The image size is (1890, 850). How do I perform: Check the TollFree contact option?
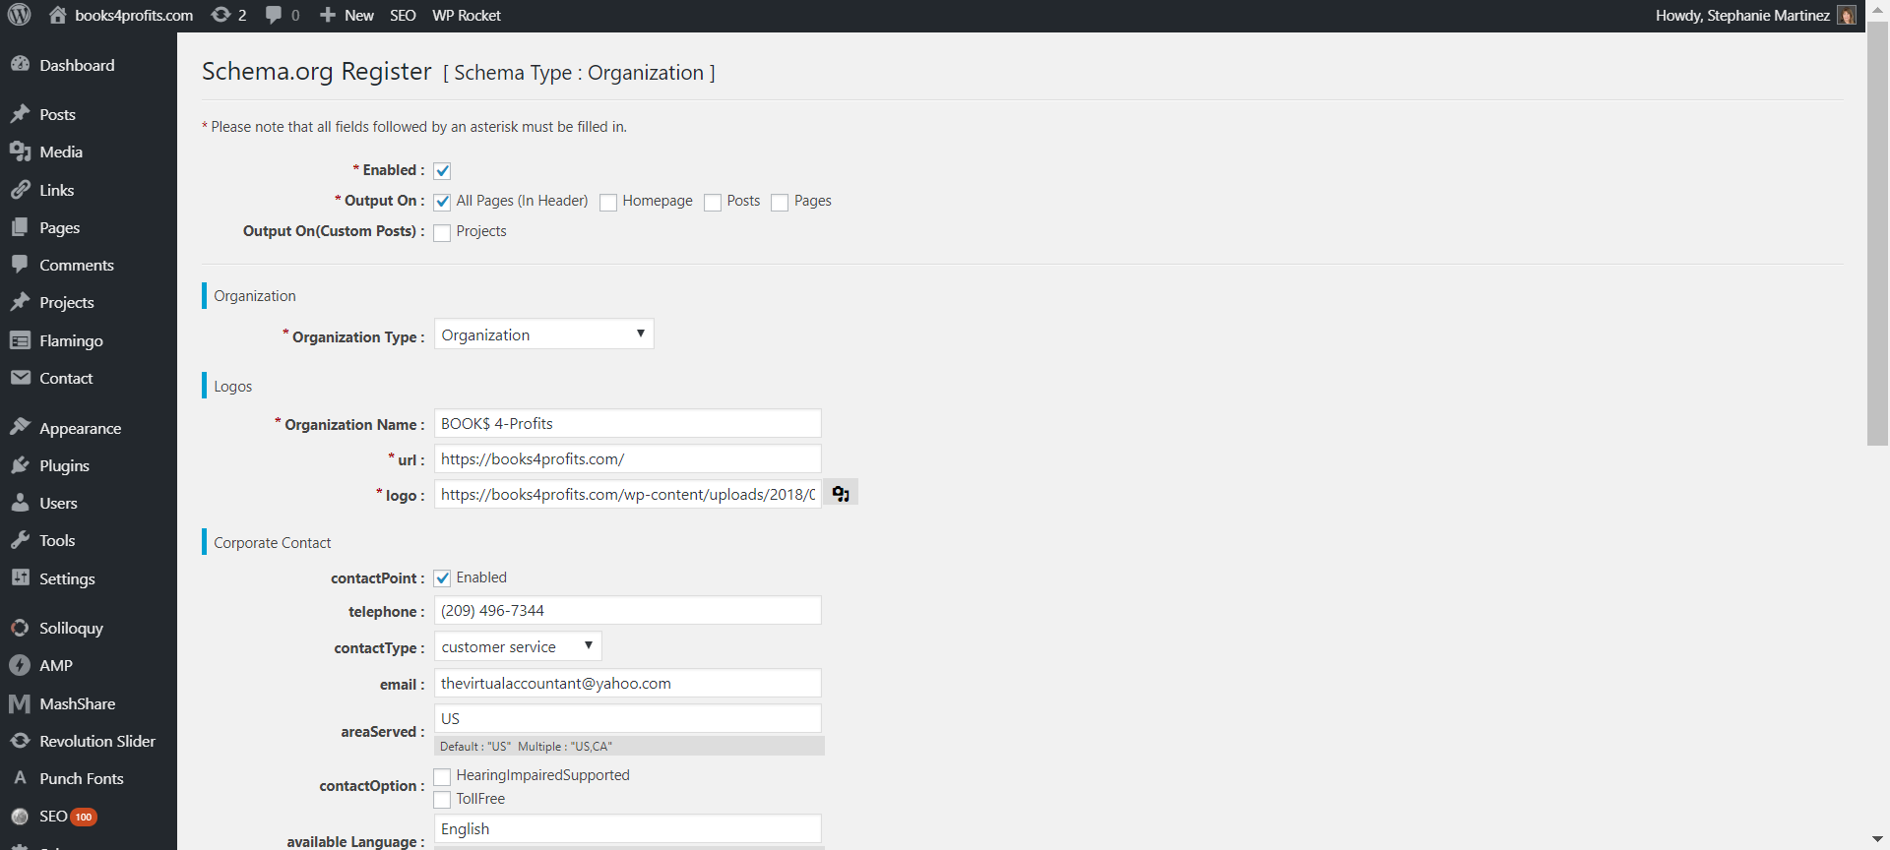442,800
